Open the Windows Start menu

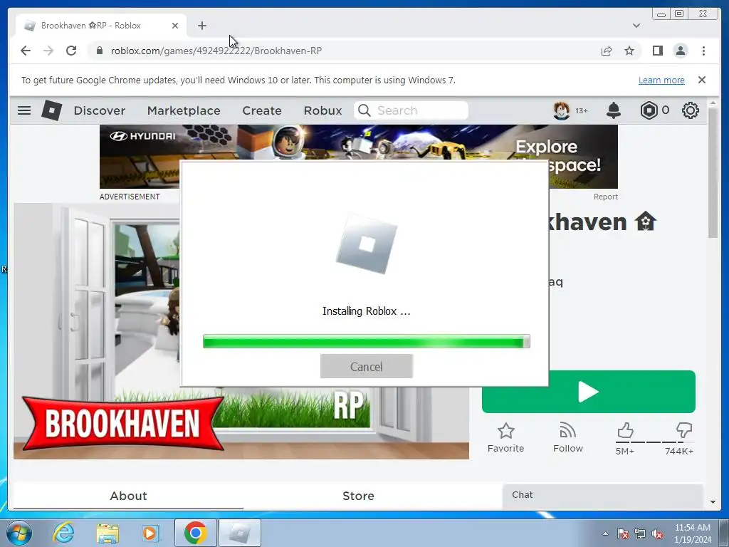(19, 533)
